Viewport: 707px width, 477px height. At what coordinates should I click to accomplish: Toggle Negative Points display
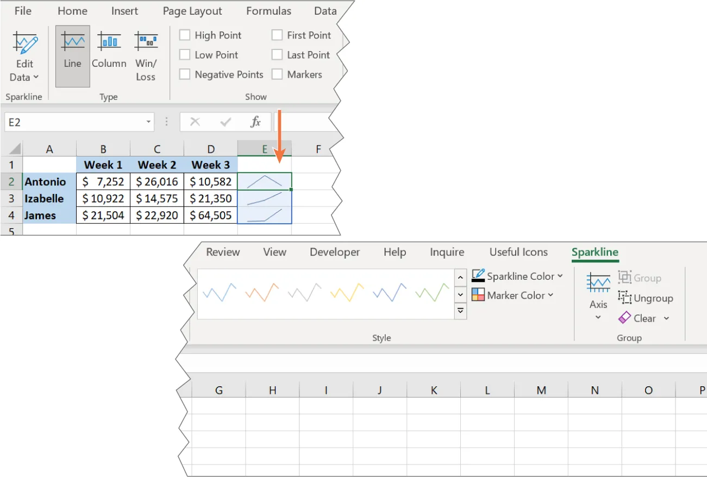(185, 74)
